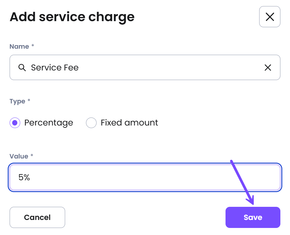Viewport: 290px width, 235px height.
Task: Close the Add service charge dialog
Action: (x=269, y=17)
